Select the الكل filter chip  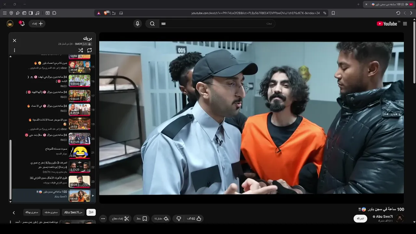tap(91, 212)
